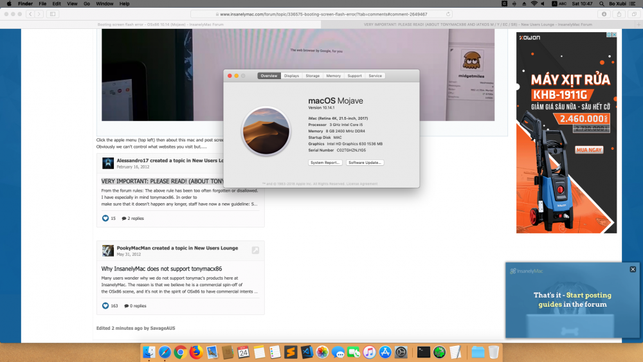Switch to the VERY IMPORTANT Safari tab
Screen dimensions: 643x362
click(478, 24)
